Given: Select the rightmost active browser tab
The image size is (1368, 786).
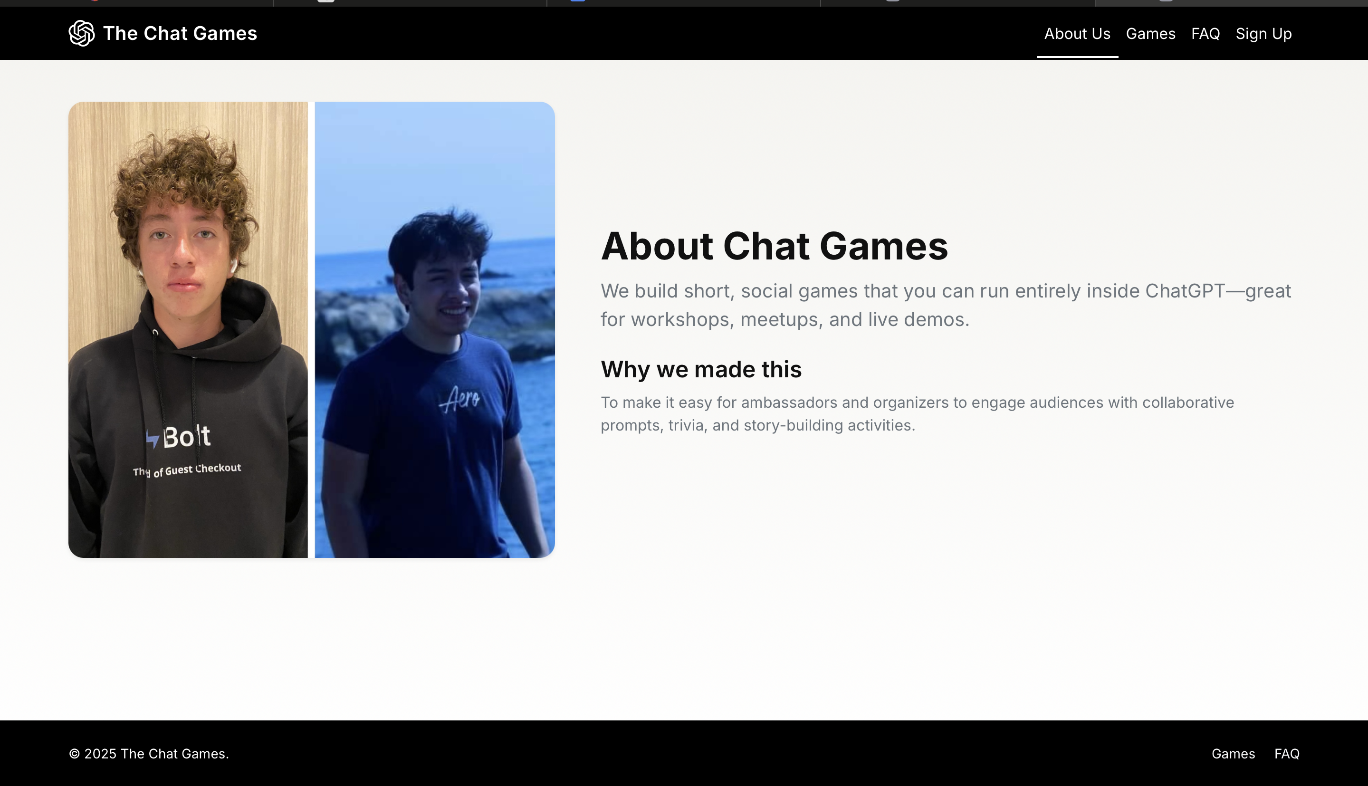Looking at the screenshot, I should coord(1231,3).
